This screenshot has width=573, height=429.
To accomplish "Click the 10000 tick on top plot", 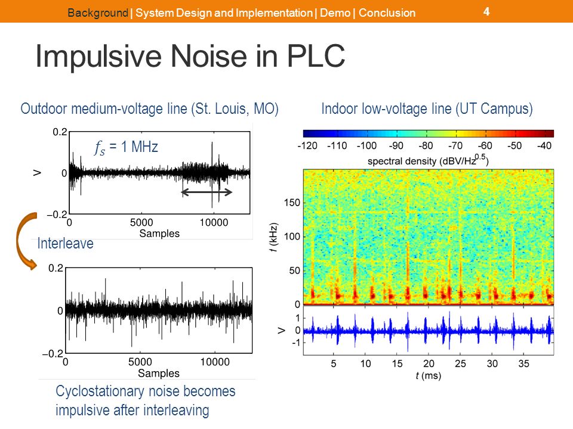I will (x=214, y=222).
